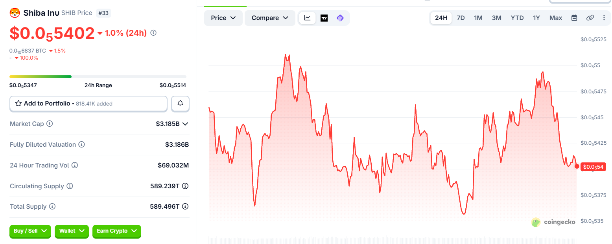612x244 pixels.
Task: Click the 0.0₁₀6837 BTC price text
Action: pyautogui.click(x=28, y=51)
